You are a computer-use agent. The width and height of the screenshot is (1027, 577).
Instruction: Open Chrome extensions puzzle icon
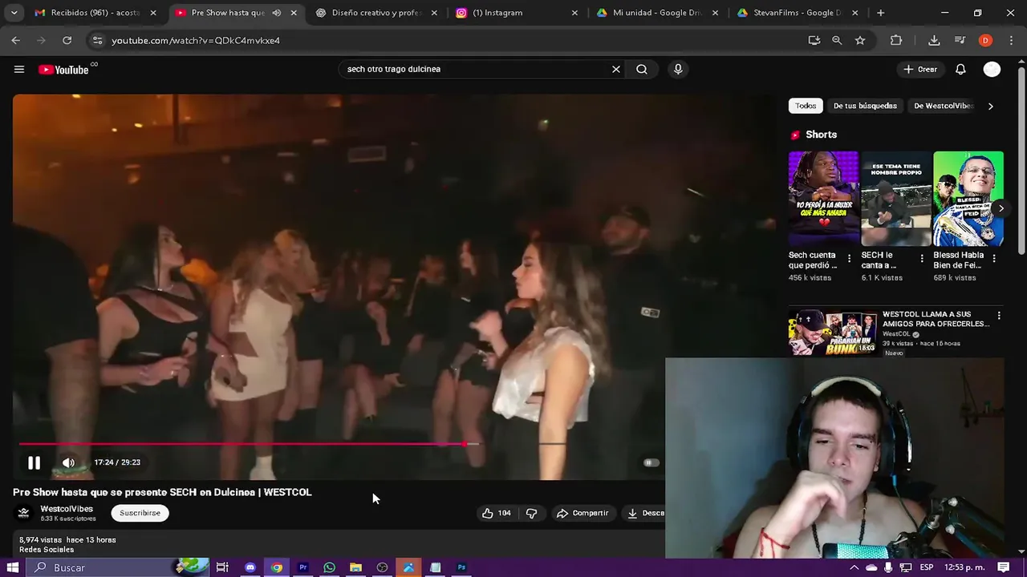896,40
